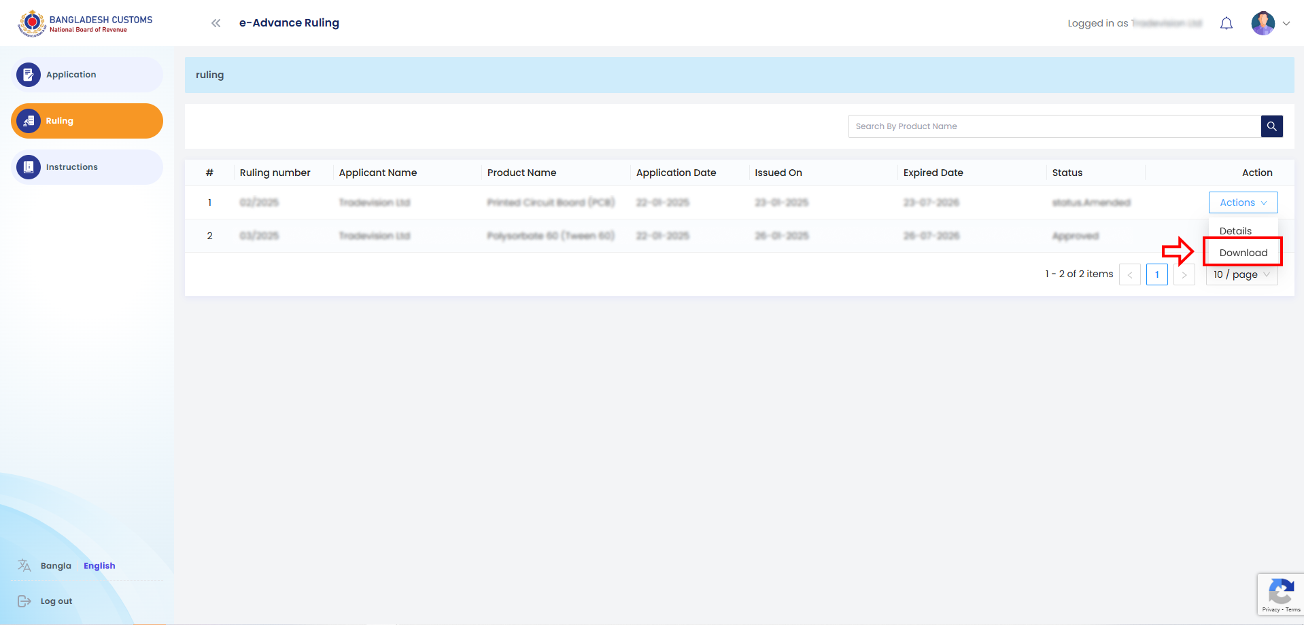Open the notifications bell

click(1226, 24)
